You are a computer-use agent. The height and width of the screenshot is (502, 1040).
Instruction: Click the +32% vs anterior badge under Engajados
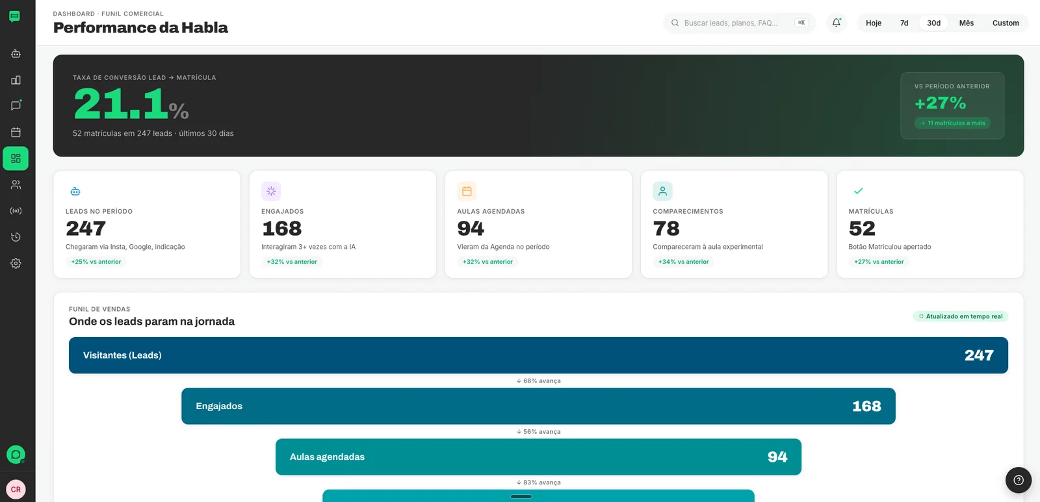click(x=292, y=262)
